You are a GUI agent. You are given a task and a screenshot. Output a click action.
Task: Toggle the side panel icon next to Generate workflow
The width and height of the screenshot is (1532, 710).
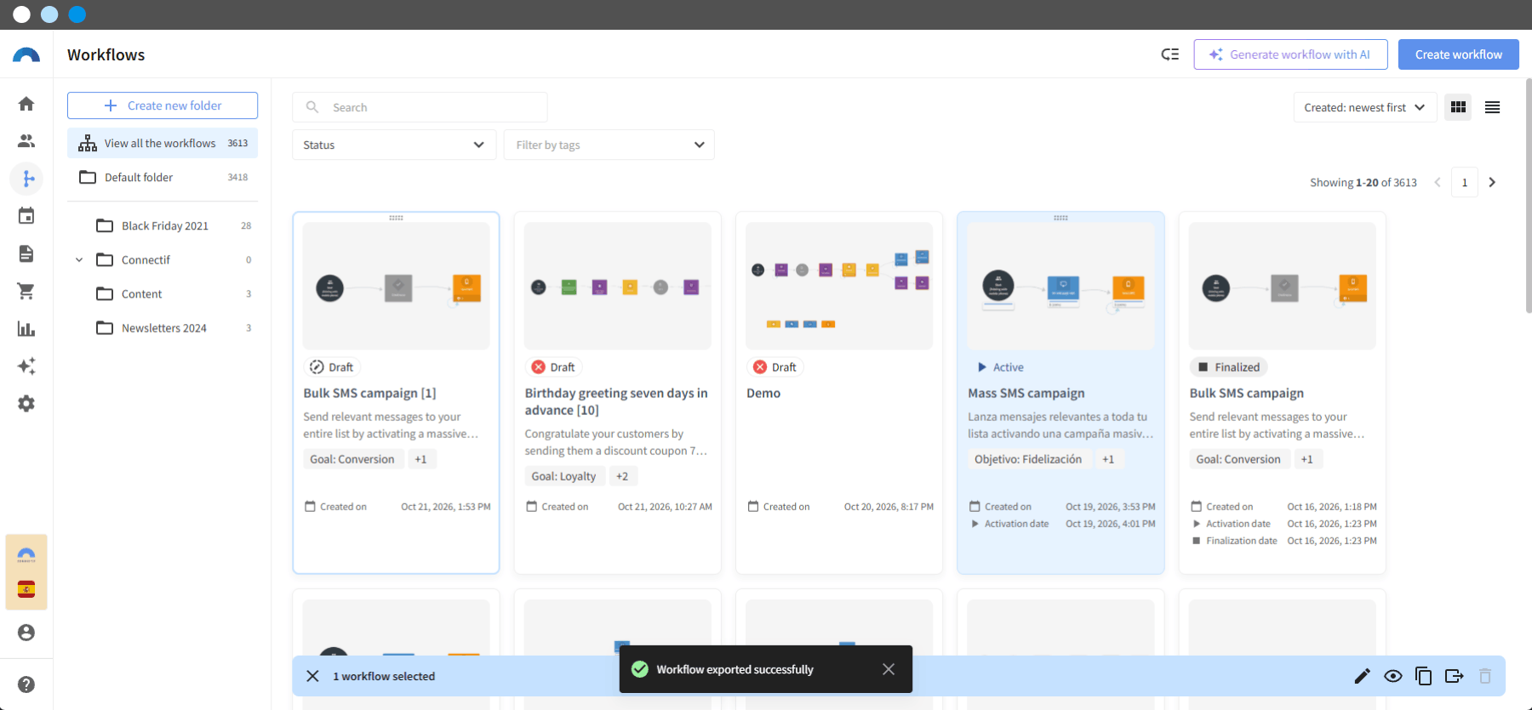tap(1170, 54)
